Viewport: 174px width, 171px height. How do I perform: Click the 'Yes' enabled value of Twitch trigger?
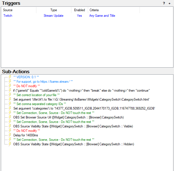point(79,16)
